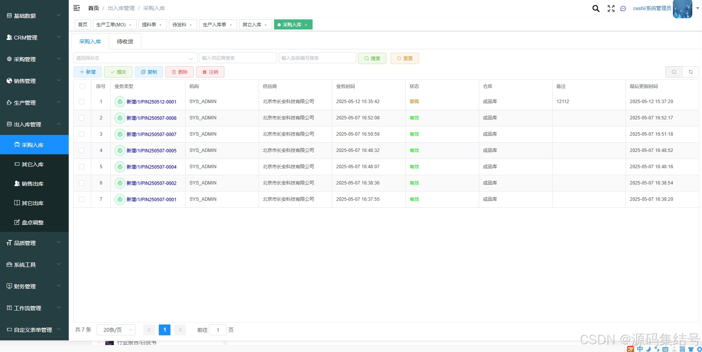Click the user avatar image

pyautogui.click(x=683, y=9)
